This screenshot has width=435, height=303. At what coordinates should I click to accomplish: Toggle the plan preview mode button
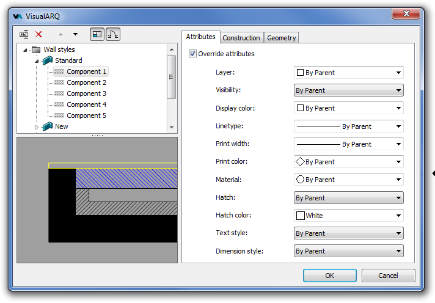coord(97,35)
